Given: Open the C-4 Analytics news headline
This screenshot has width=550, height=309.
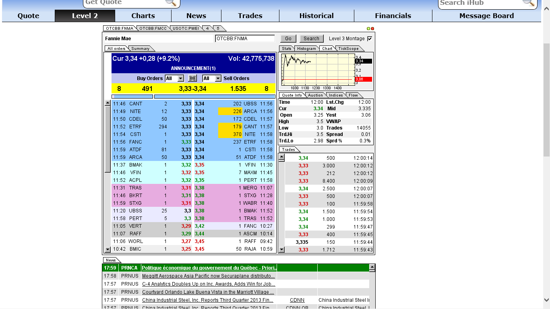Looking at the screenshot, I should (x=209, y=284).
